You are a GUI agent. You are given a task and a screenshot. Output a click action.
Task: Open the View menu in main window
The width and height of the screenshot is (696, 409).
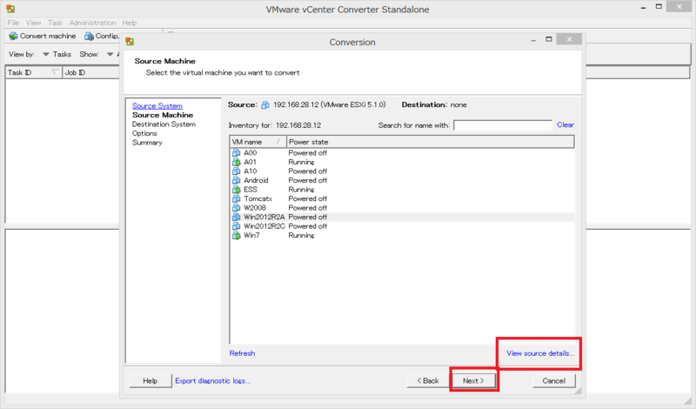click(33, 23)
